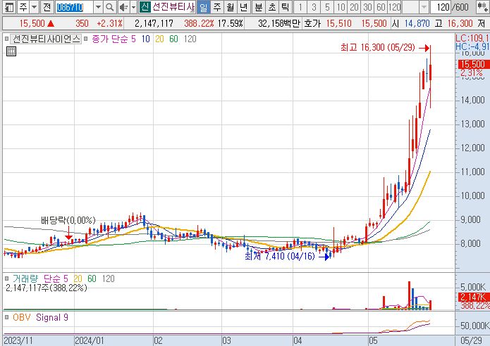Click the red 15,500 price tag on axis

[x=472, y=64]
